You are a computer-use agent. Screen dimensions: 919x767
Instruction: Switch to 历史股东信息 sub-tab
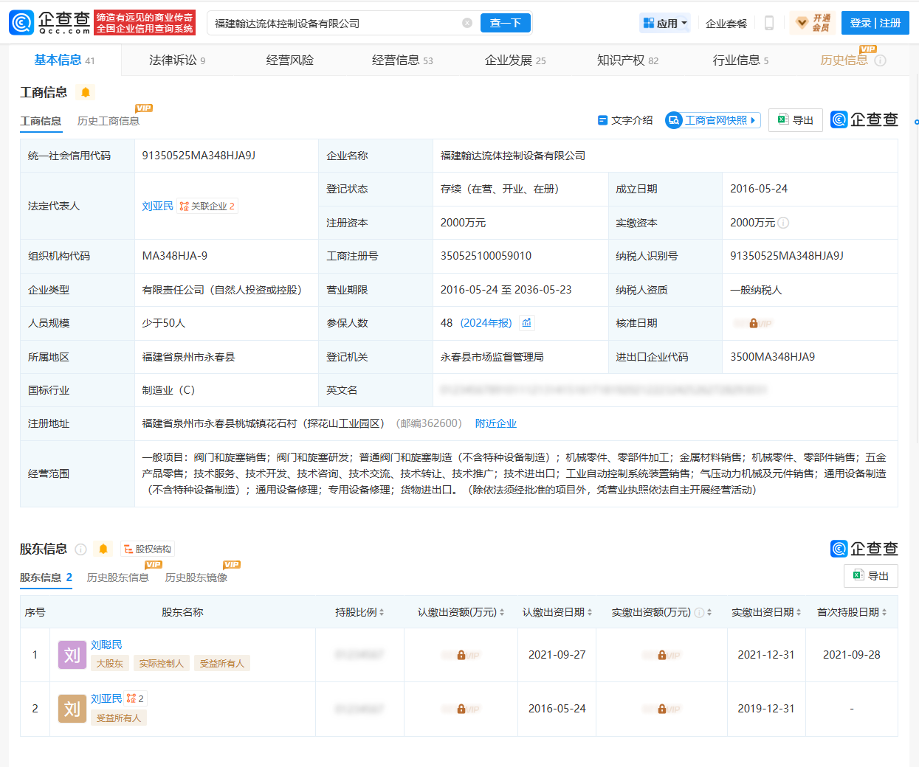pos(118,577)
